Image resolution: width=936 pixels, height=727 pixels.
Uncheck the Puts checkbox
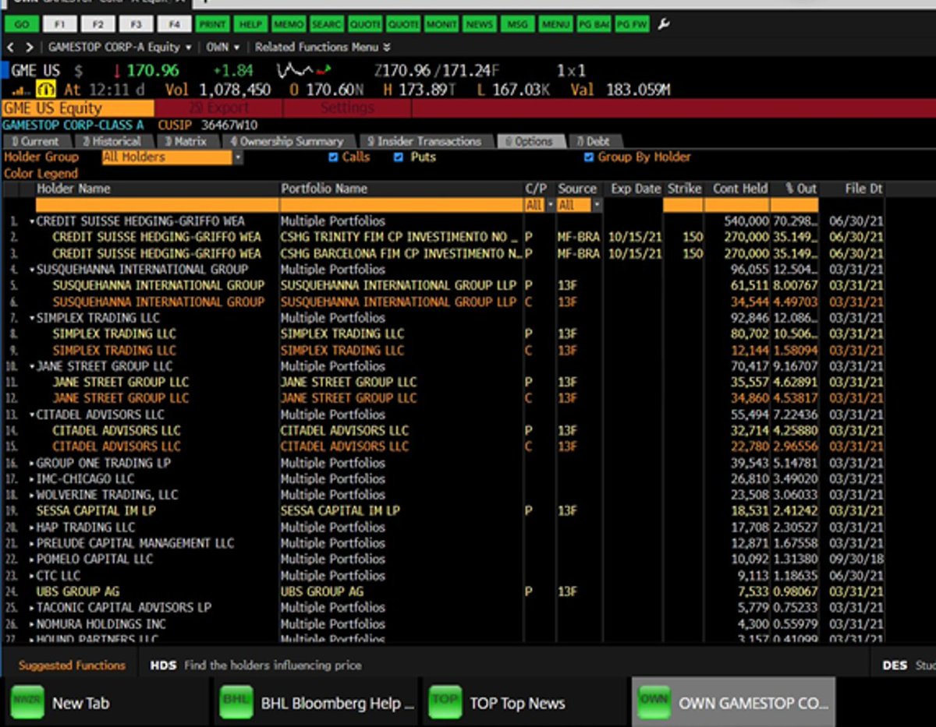tap(399, 157)
